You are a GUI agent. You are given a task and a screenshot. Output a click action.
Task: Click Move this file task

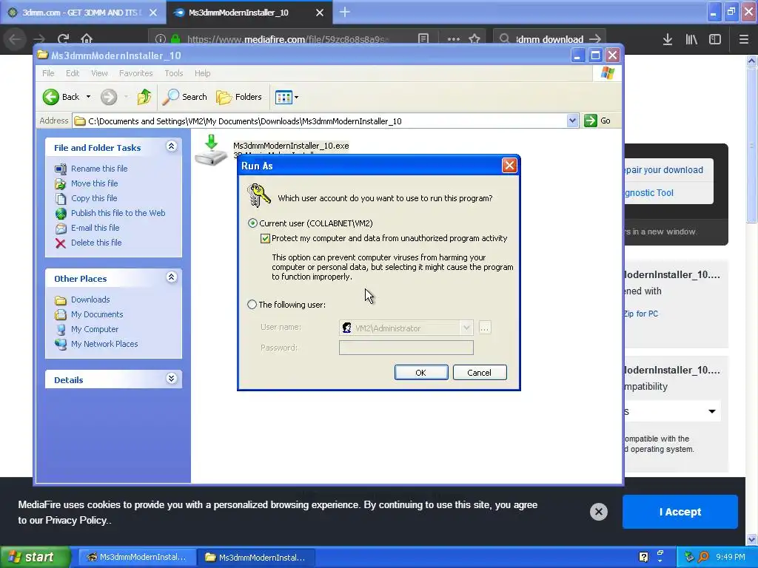(x=94, y=183)
